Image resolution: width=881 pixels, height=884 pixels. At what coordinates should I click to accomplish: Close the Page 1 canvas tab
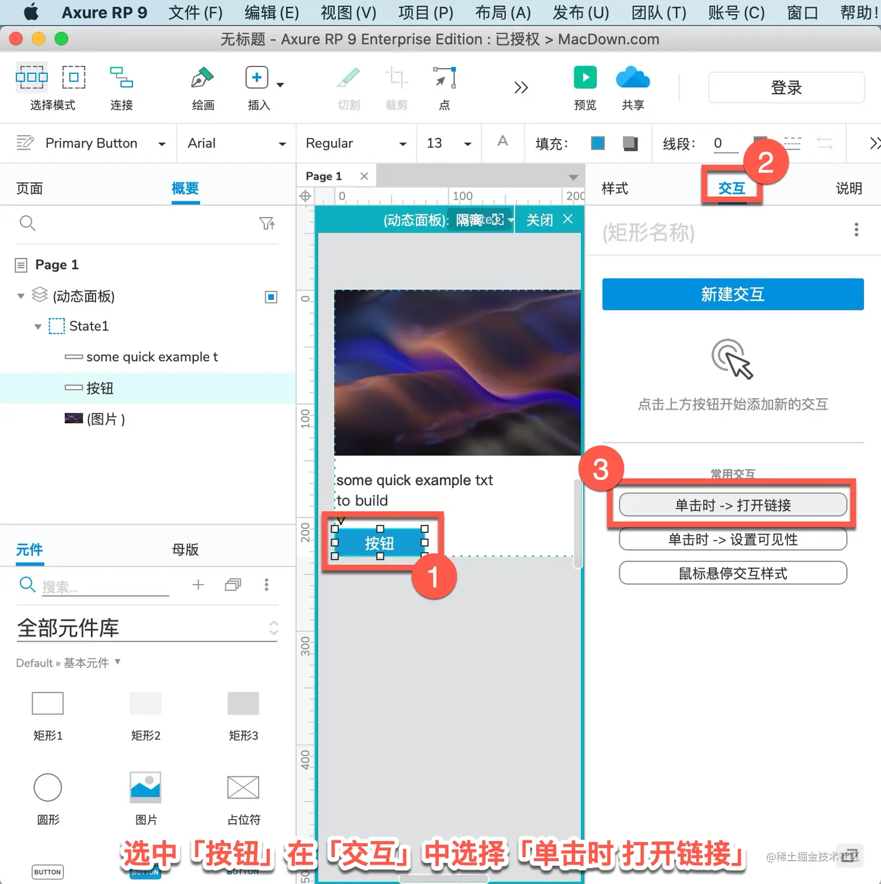pos(364,176)
